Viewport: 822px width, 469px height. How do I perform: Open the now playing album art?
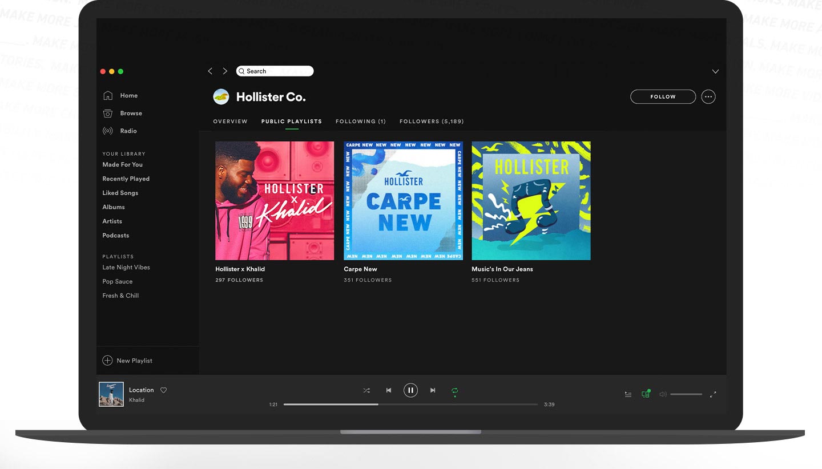click(111, 394)
